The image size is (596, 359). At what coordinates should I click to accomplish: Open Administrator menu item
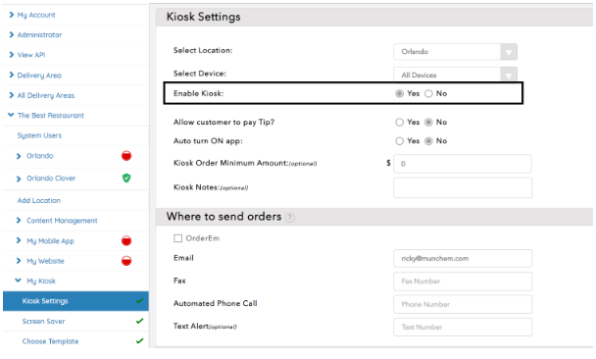point(39,35)
